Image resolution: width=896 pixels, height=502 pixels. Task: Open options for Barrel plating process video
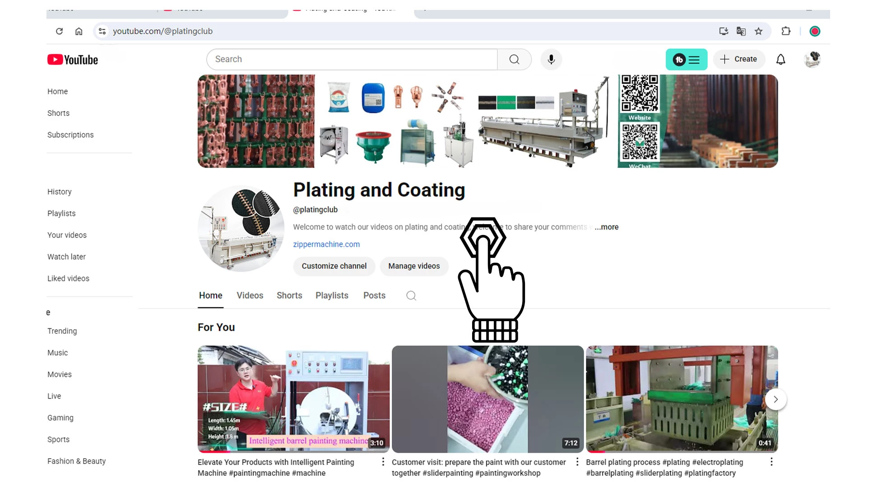(771, 461)
